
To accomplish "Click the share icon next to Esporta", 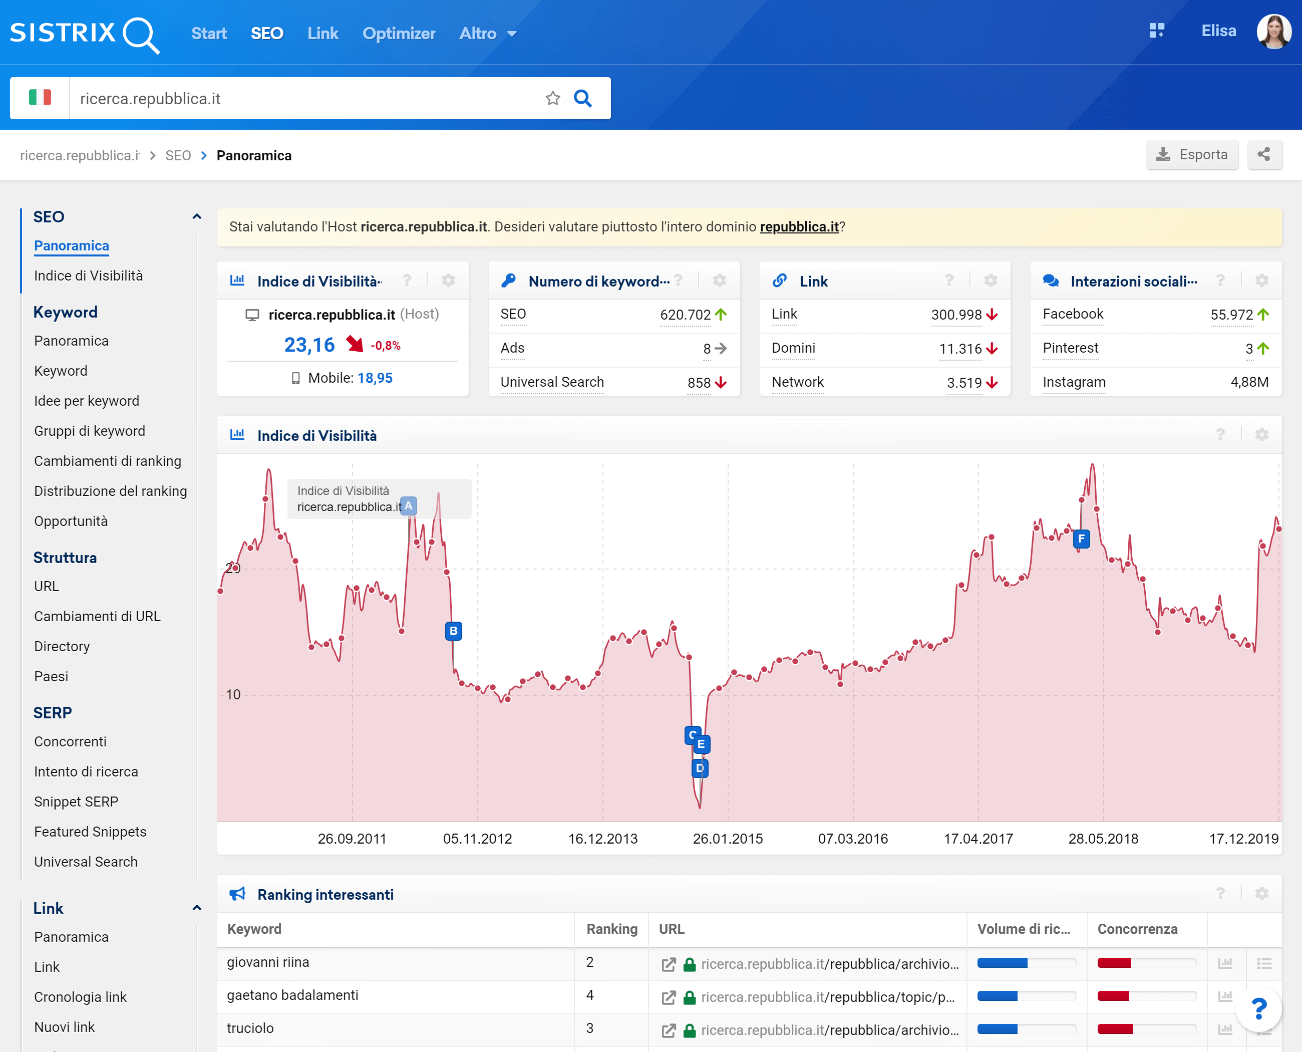I will [x=1264, y=154].
